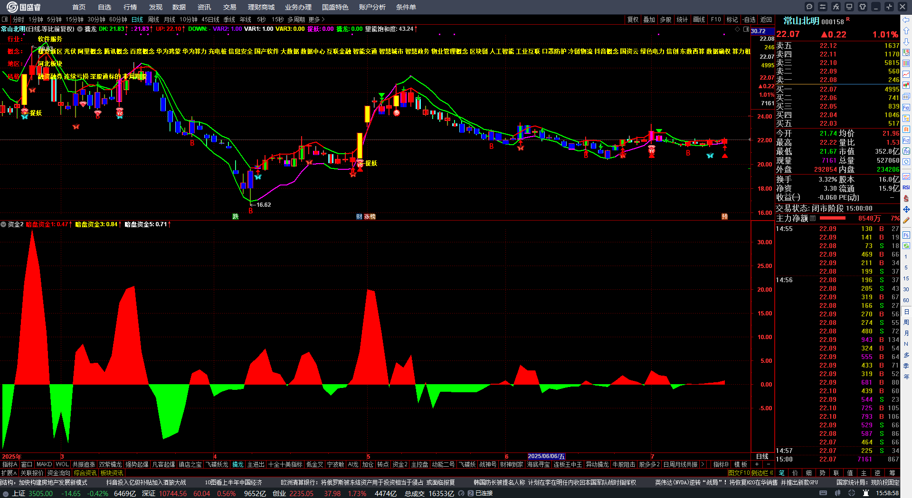Click the 2025/06/06 date marker on timeline

(546, 456)
